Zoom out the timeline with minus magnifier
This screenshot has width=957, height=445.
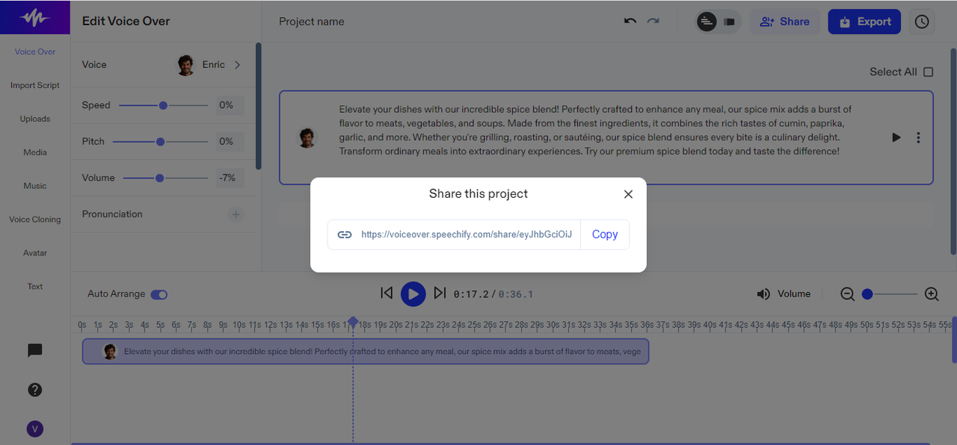tap(847, 294)
